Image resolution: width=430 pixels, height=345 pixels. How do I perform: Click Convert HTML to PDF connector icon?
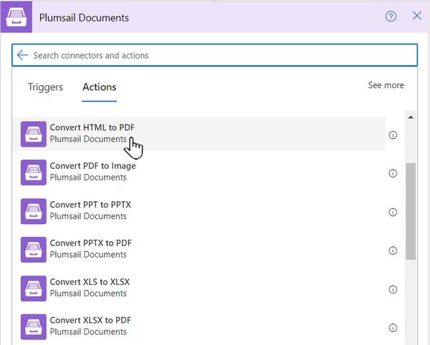pos(34,134)
